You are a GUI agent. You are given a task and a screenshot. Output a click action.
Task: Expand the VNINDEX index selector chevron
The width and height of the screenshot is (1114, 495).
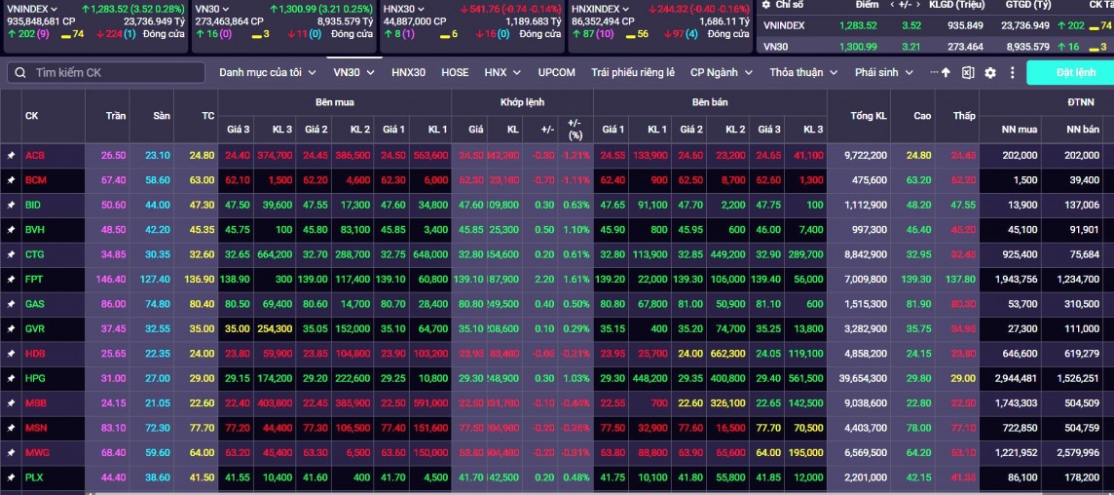pos(55,9)
